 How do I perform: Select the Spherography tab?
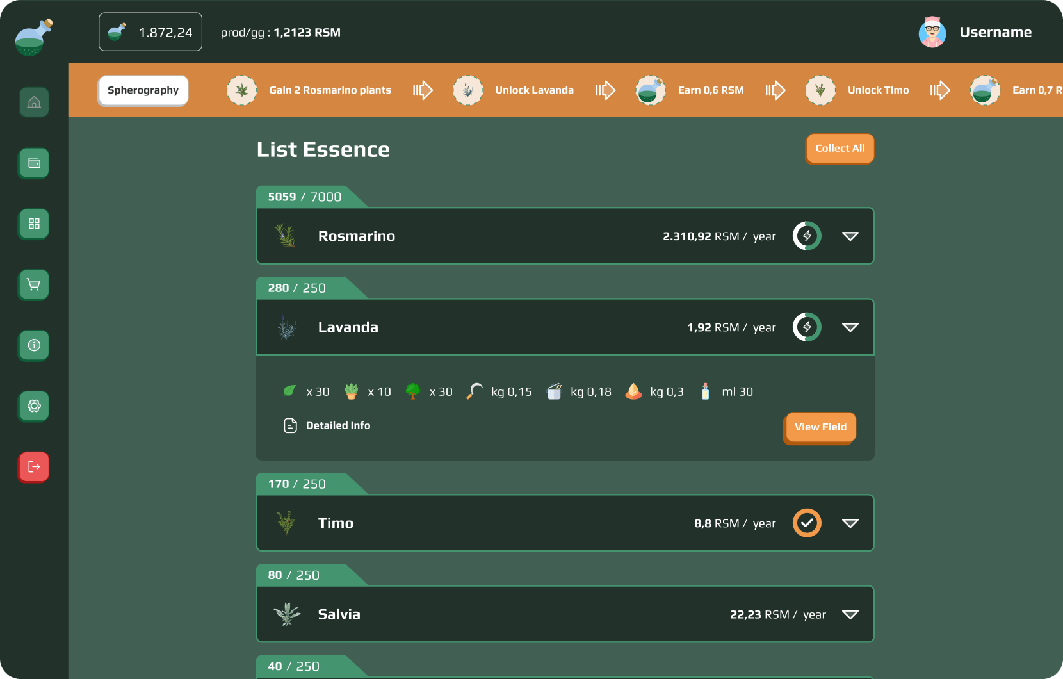(143, 90)
